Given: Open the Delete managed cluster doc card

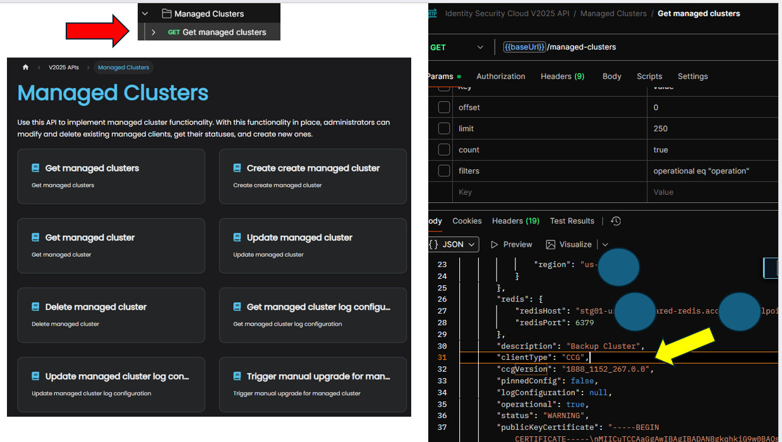Looking at the screenshot, I should click(x=111, y=315).
